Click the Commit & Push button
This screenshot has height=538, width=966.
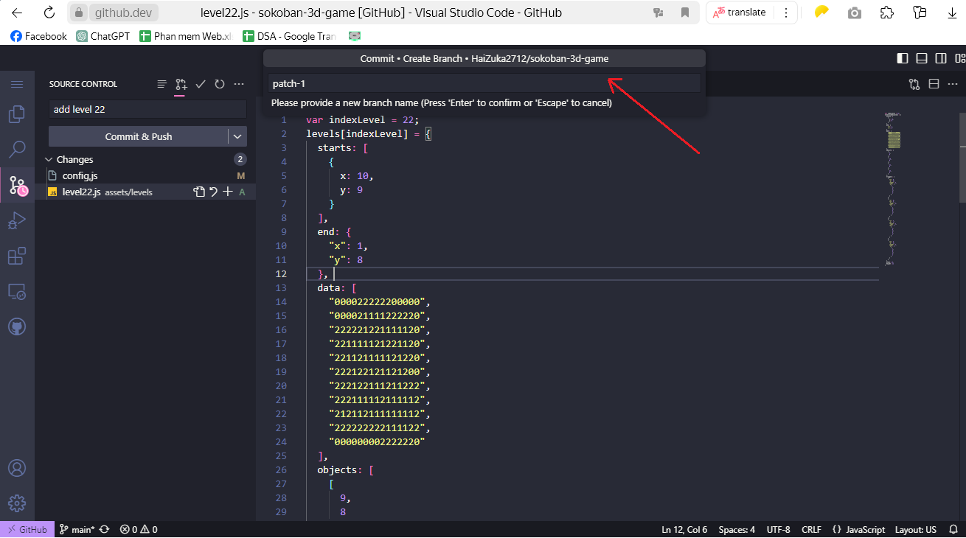pyautogui.click(x=139, y=136)
